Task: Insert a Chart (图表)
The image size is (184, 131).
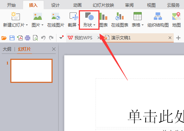Action: click(x=103, y=20)
